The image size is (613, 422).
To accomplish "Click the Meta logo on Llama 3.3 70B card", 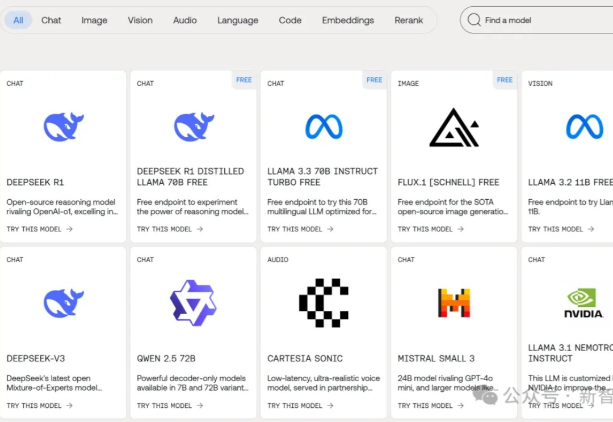I will point(324,126).
